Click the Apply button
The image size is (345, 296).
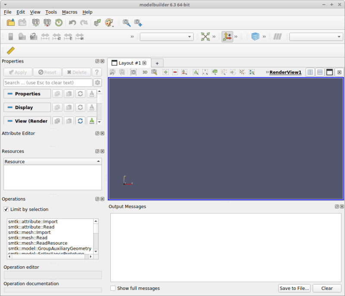click(x=18, y=72)
